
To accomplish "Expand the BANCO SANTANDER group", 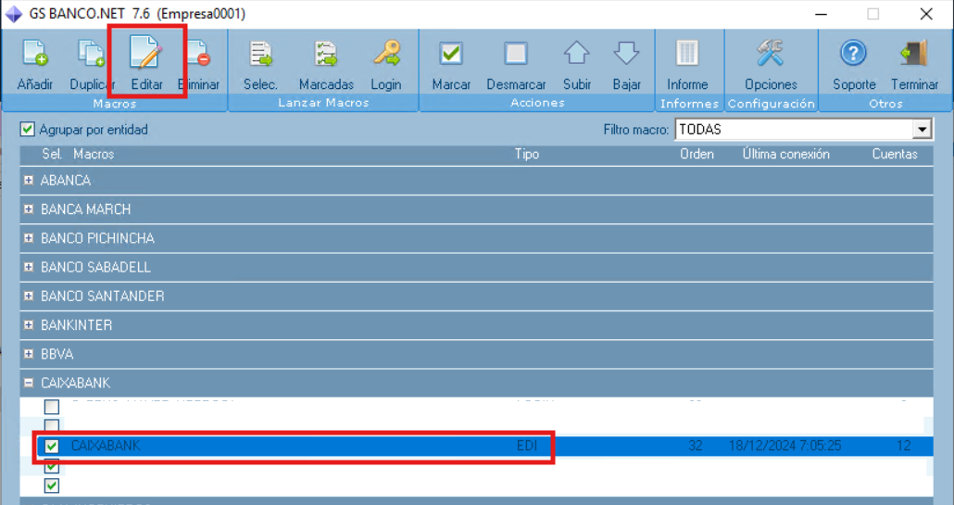I will (x=29, y=296).
